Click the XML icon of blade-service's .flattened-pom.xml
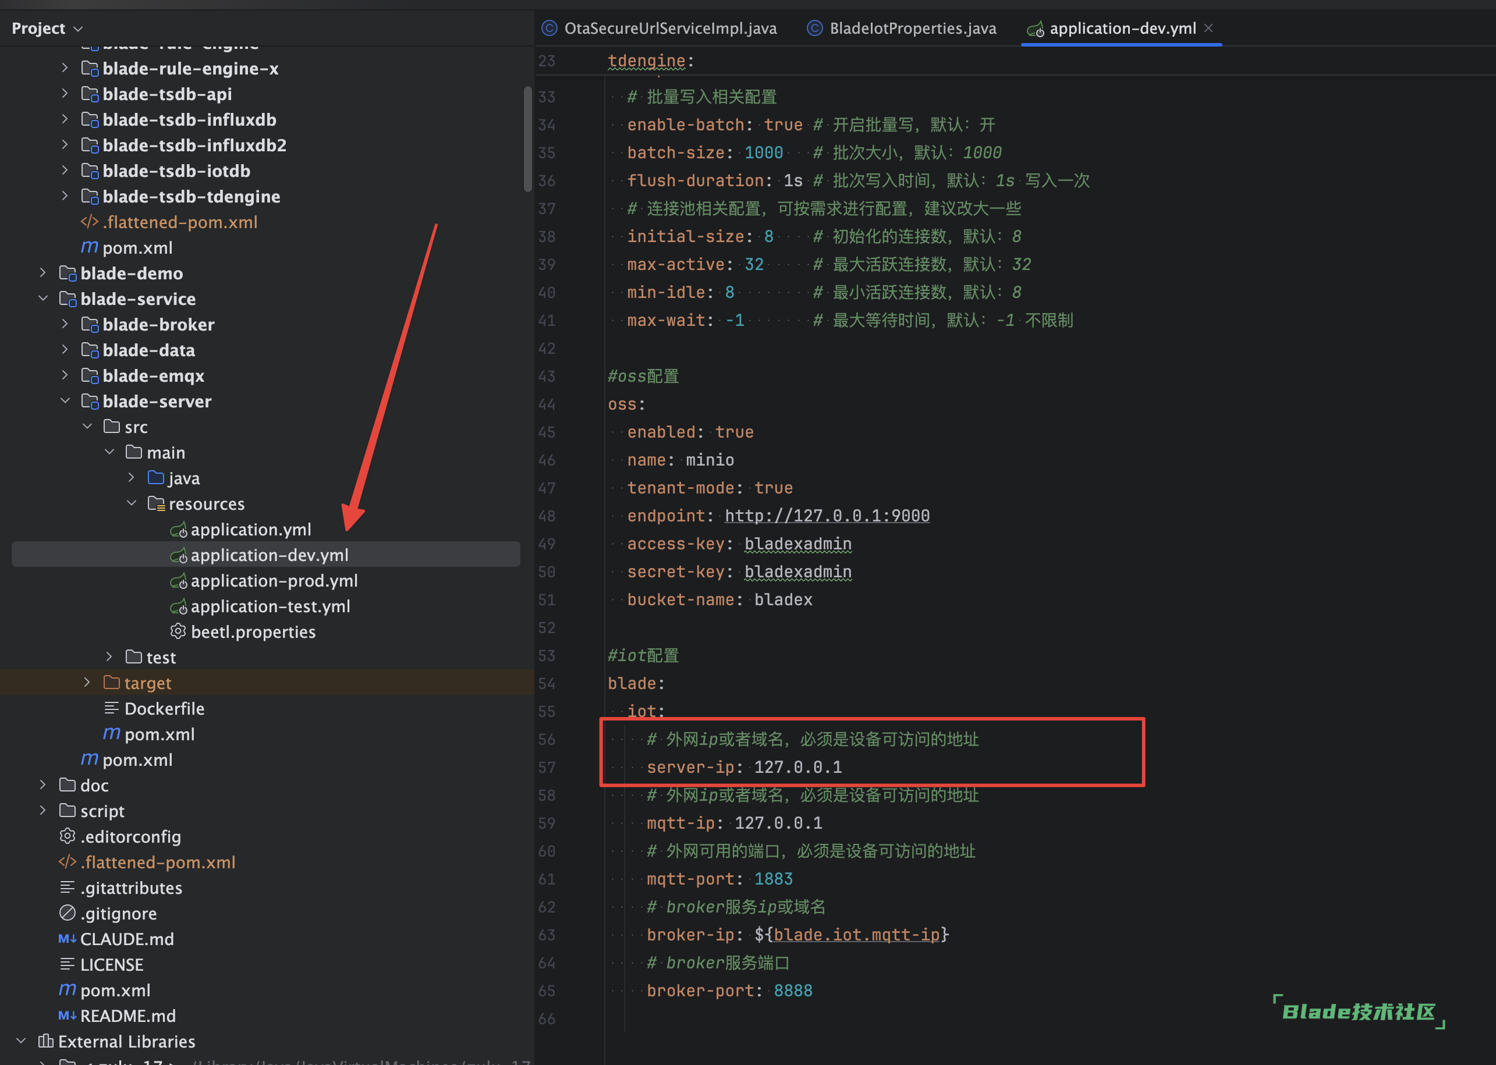Screen dimensions: 1496x1065 pos(89,222)
